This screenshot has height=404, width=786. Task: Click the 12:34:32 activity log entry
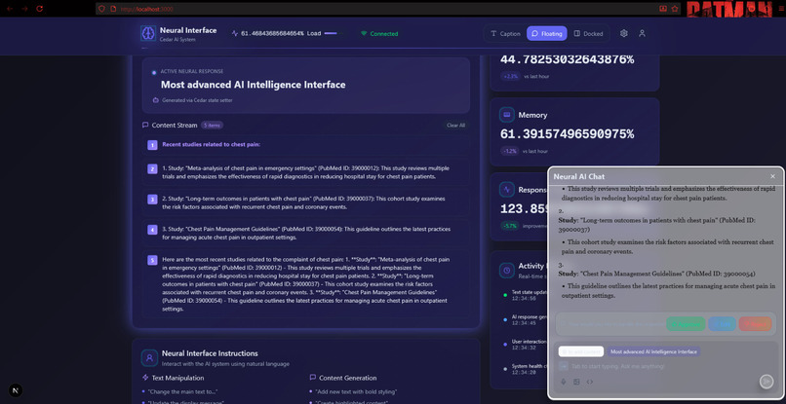coord(524,345)
